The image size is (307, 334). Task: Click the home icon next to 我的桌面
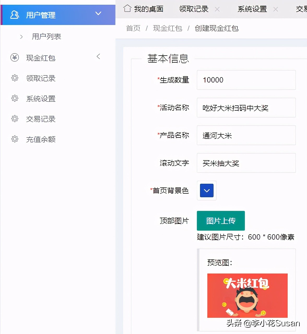pos(127,8)
